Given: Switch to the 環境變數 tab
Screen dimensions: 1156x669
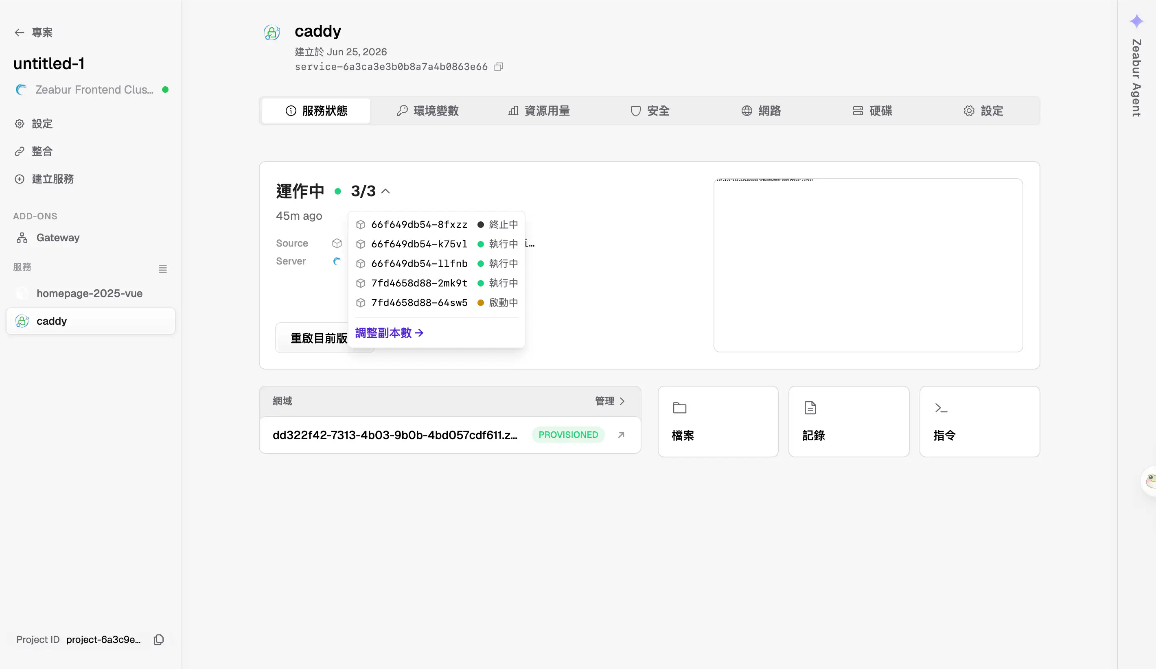Looking at the screenshot, I should click(427, 111).
